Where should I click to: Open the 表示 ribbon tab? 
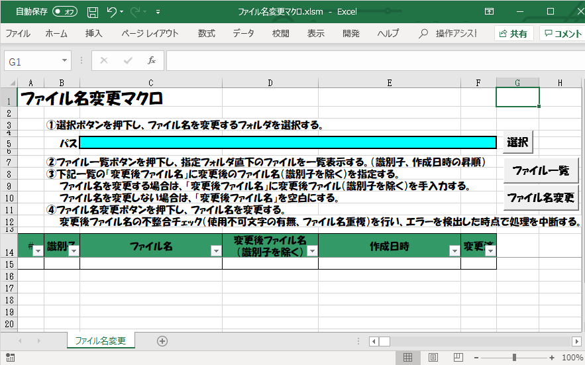point(315,34)
